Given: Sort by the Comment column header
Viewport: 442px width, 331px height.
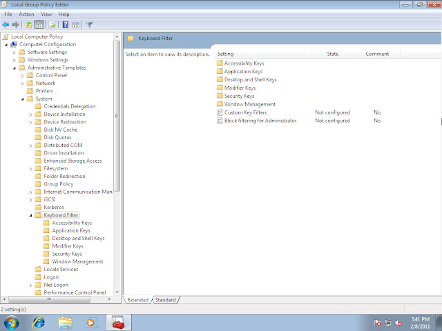Looking at the screenshot, I should click(377, 54).
